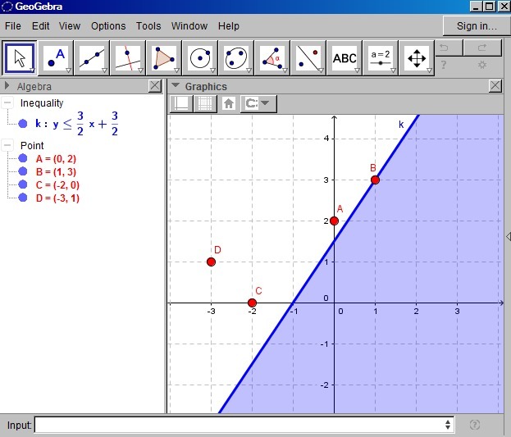The height and width of the screenshot is (437, 511).
Task: Select the Polygon tool
Action: [164, 58]
